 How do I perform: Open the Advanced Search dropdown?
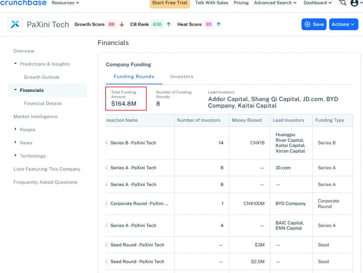click(x=275, y=3)
